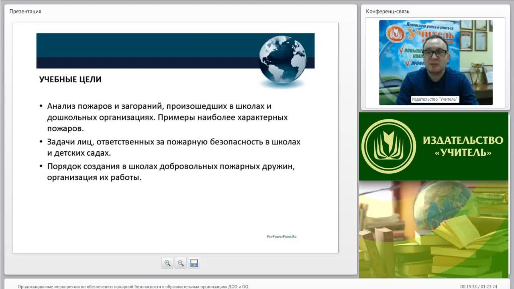Save presentation using the floppy disk icon
The image size is (514, 289).
(194, 263)
